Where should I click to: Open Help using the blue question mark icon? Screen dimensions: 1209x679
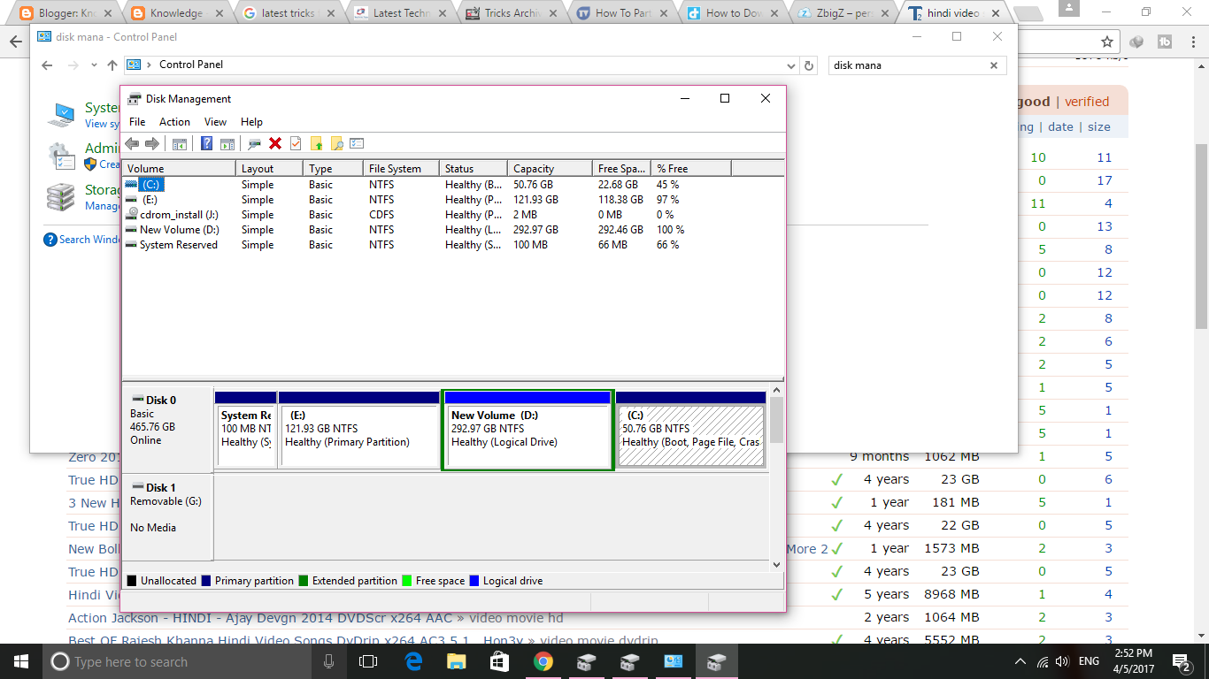[x=206, y=143]
